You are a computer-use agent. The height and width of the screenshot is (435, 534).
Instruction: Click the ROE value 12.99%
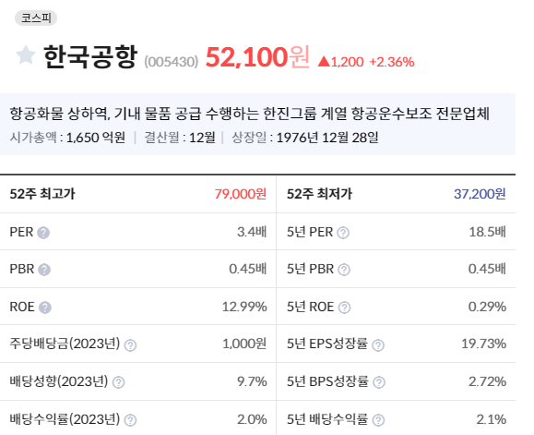click(244, 307)
